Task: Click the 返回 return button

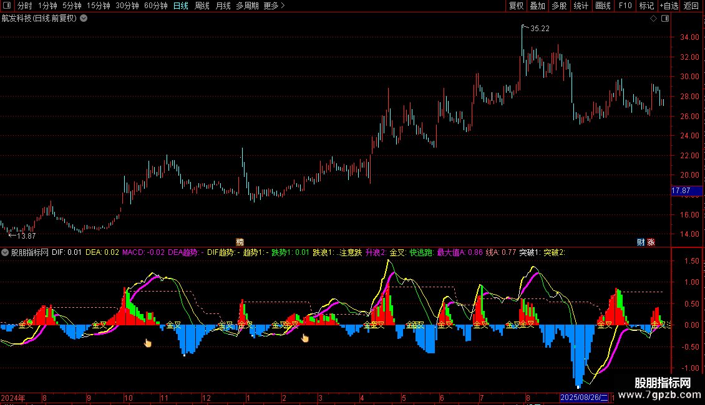Action: coord(691,6)
